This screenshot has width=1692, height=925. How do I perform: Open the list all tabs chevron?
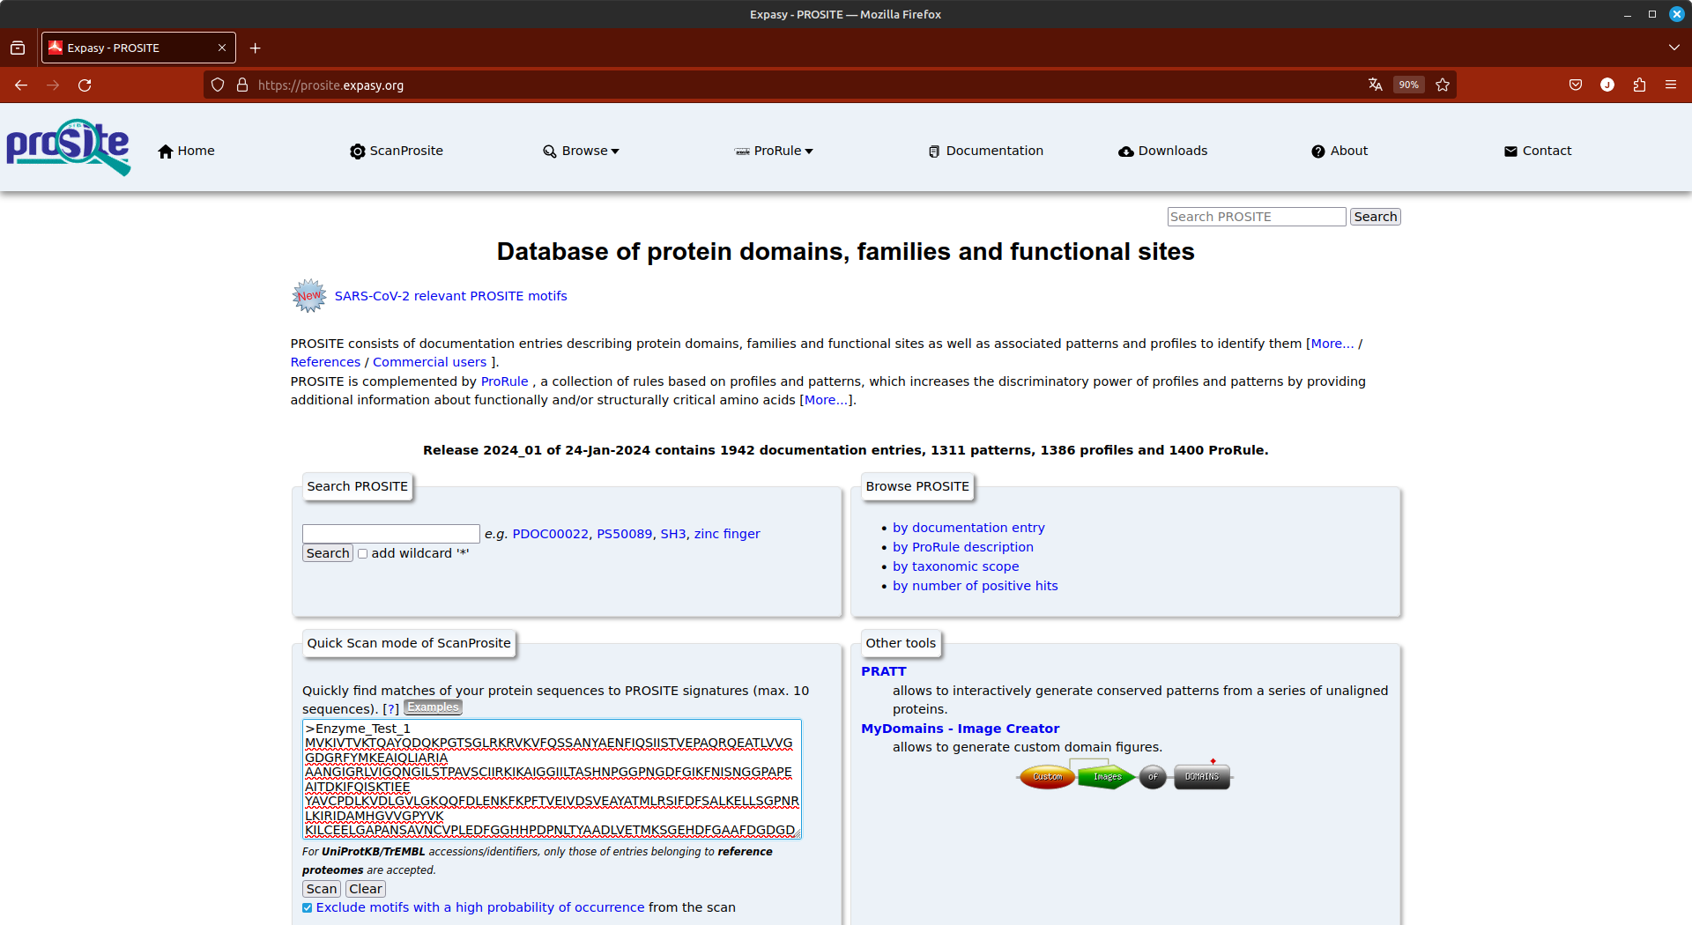[1673, 48]
